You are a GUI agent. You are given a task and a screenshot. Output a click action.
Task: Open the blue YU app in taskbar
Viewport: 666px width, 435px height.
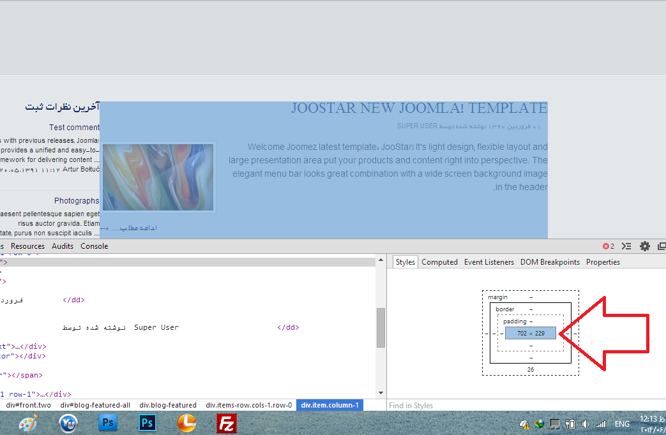[x=68, y=423]
